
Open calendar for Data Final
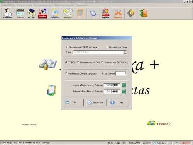click(x=124, y=92)
